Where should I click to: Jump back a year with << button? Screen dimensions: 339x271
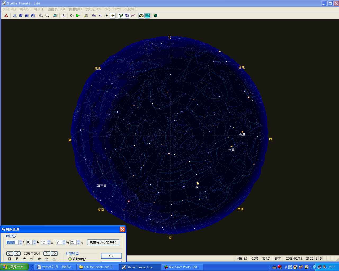click(10, 254)
